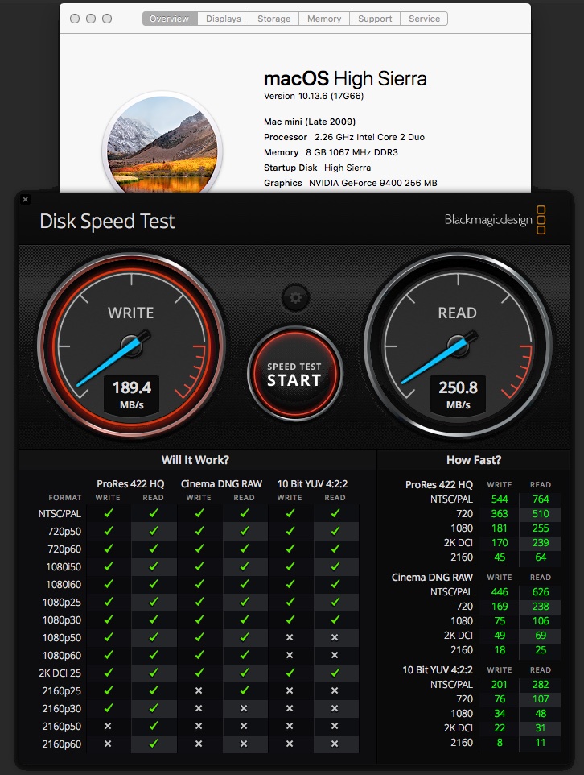
Task: Click the Will It Work? heading
Action: tap(195, 460)
